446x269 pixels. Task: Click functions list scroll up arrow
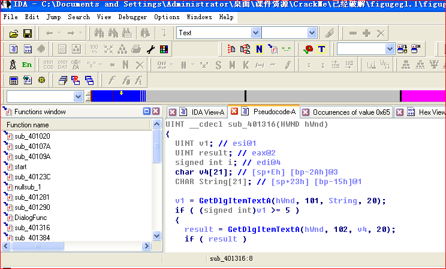coord(156,124)
